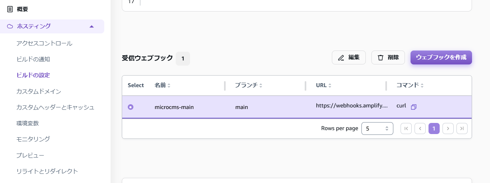Open ビルドの設定 in the sidebar

[33, 75]
